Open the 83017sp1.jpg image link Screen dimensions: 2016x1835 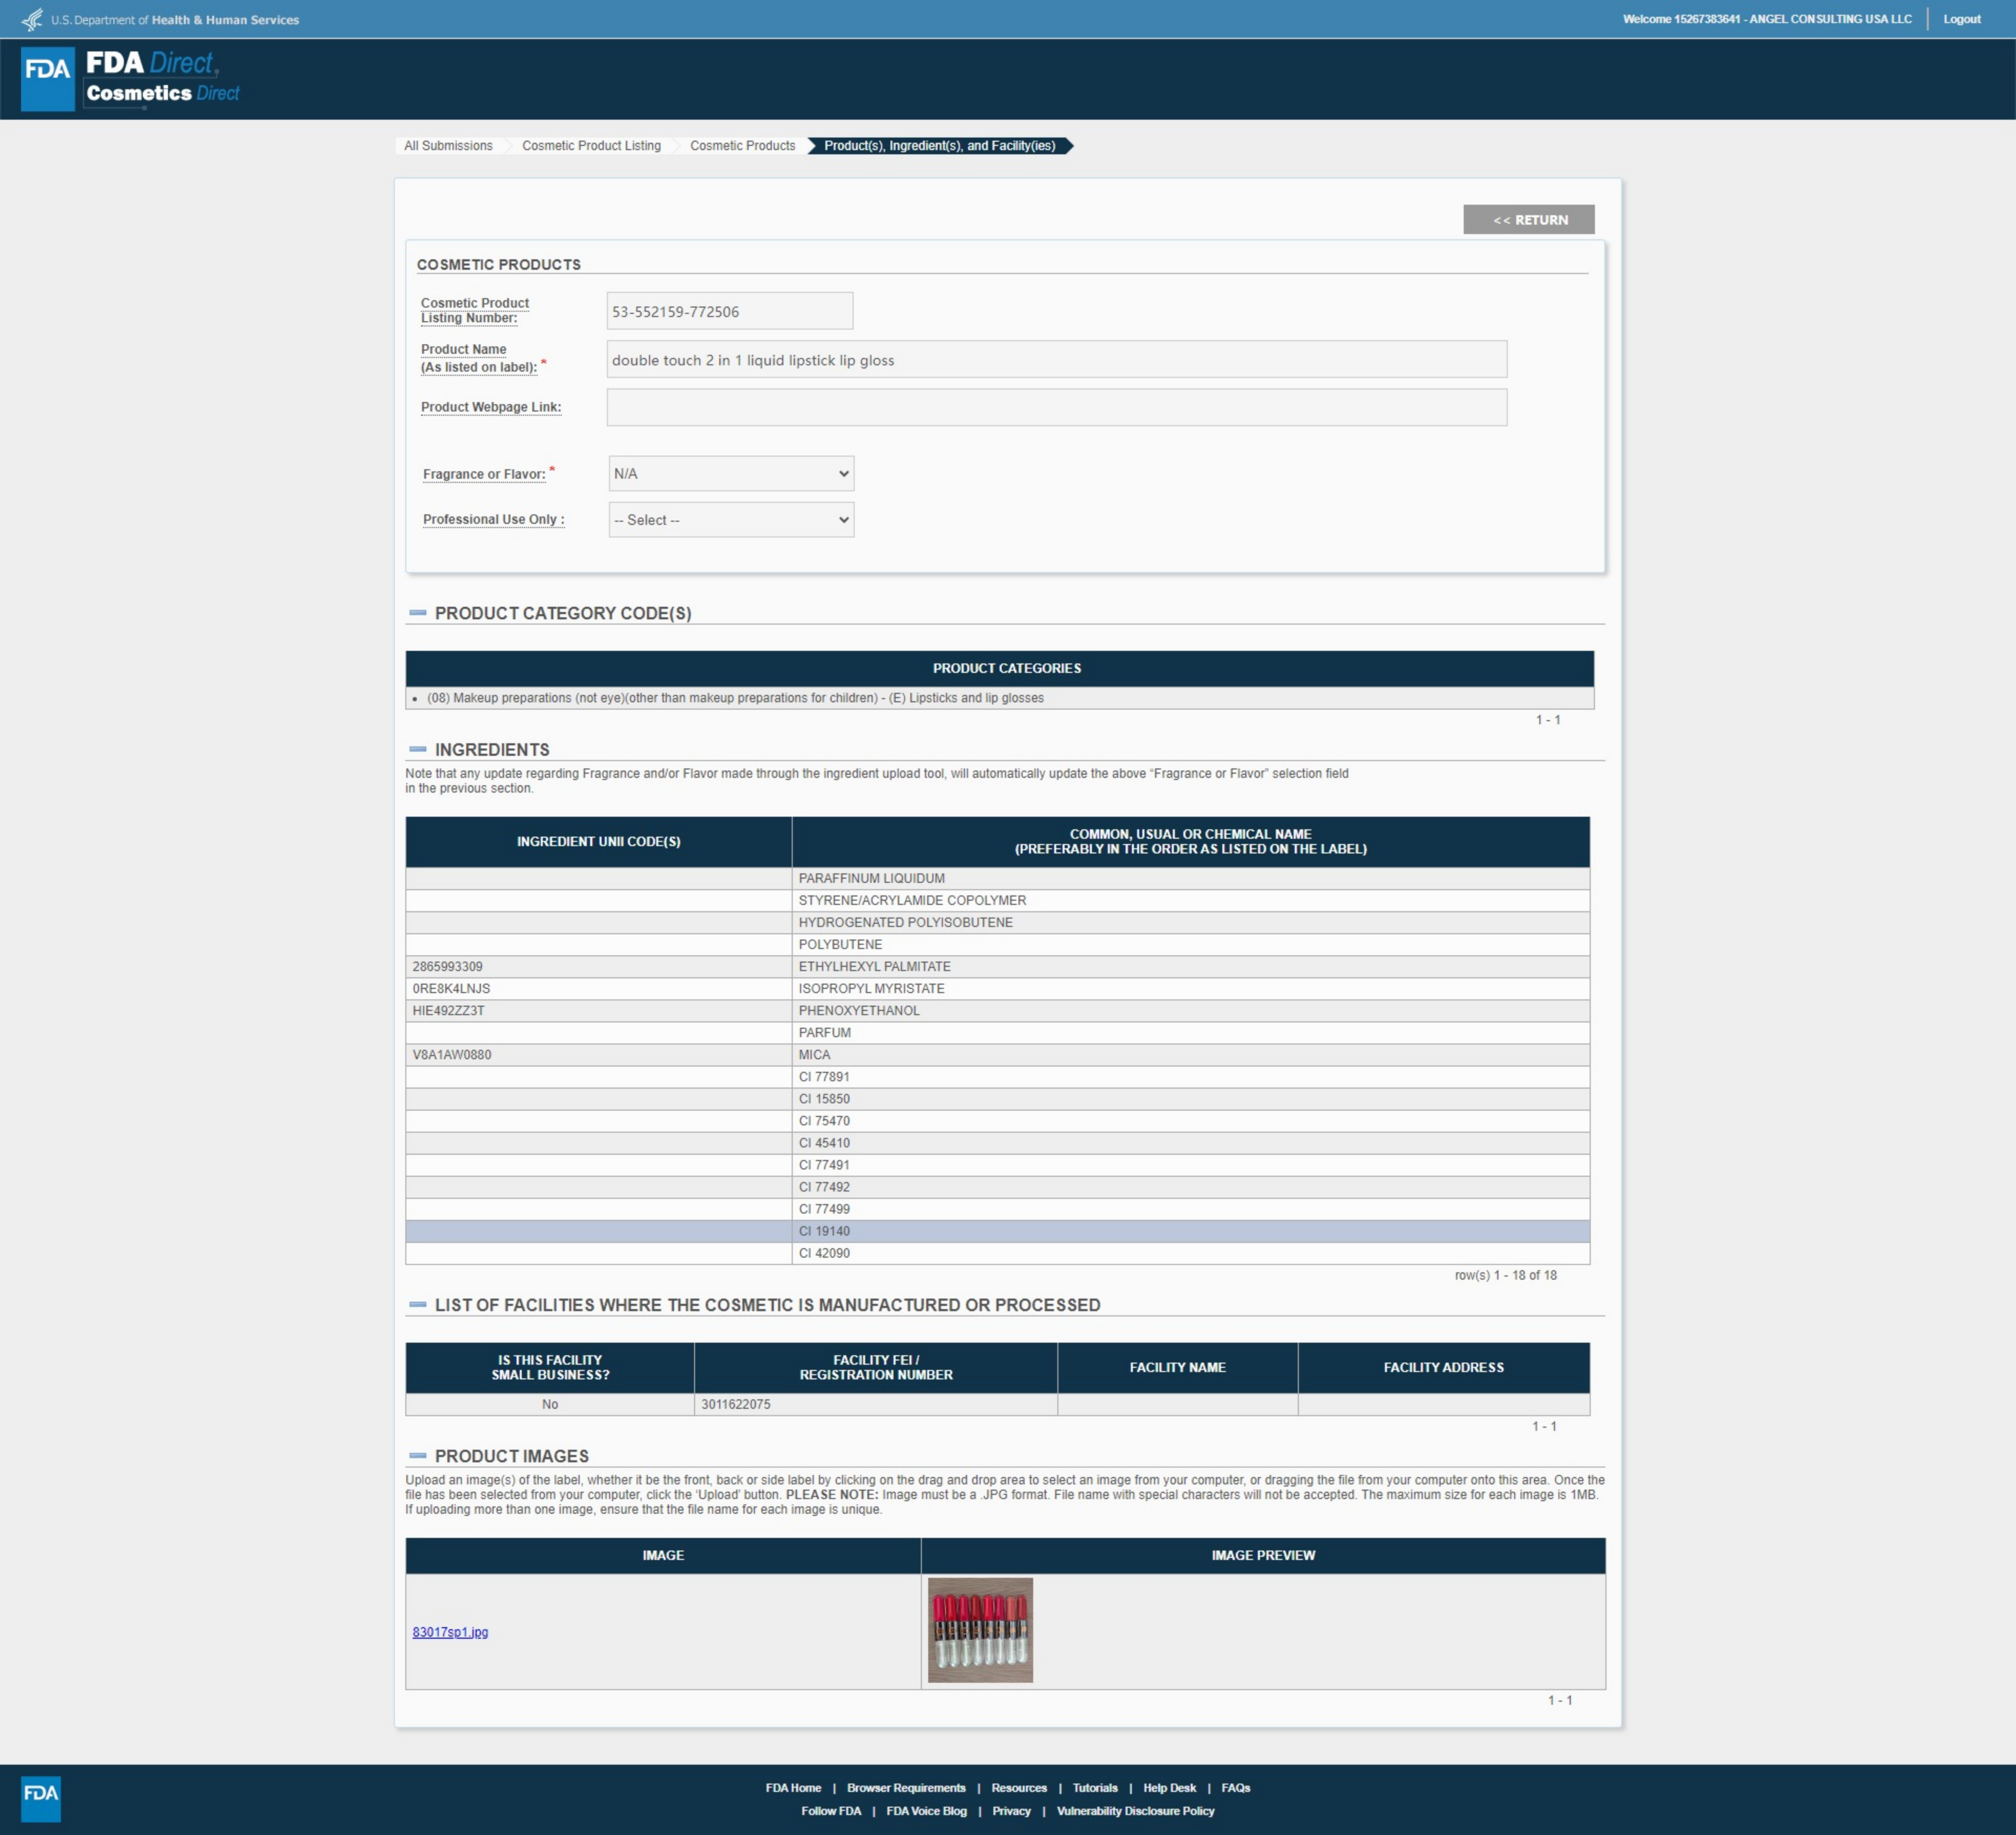[x=450, y=1632]
